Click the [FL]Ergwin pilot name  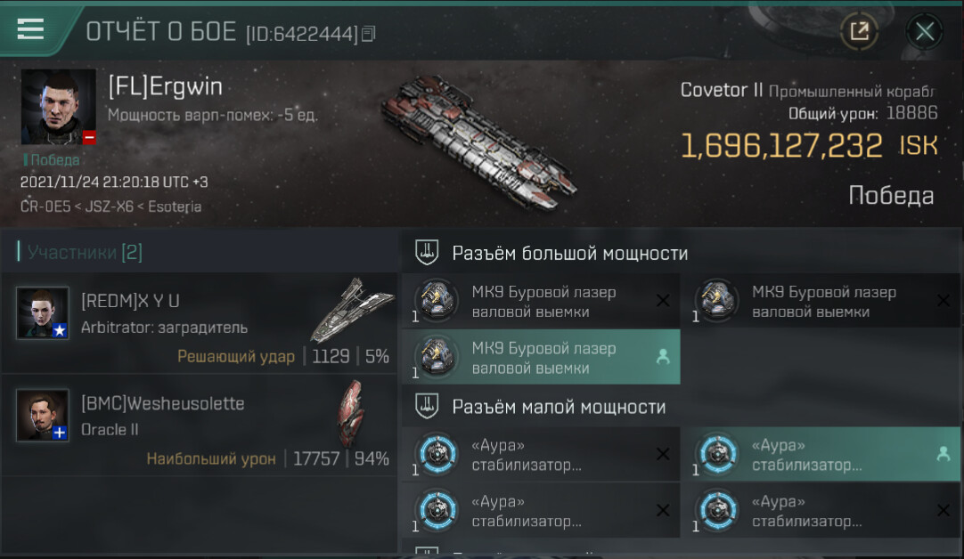[x=165, y=87]
